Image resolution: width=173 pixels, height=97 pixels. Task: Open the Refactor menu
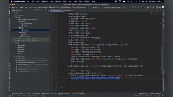[x=58, y=1]
